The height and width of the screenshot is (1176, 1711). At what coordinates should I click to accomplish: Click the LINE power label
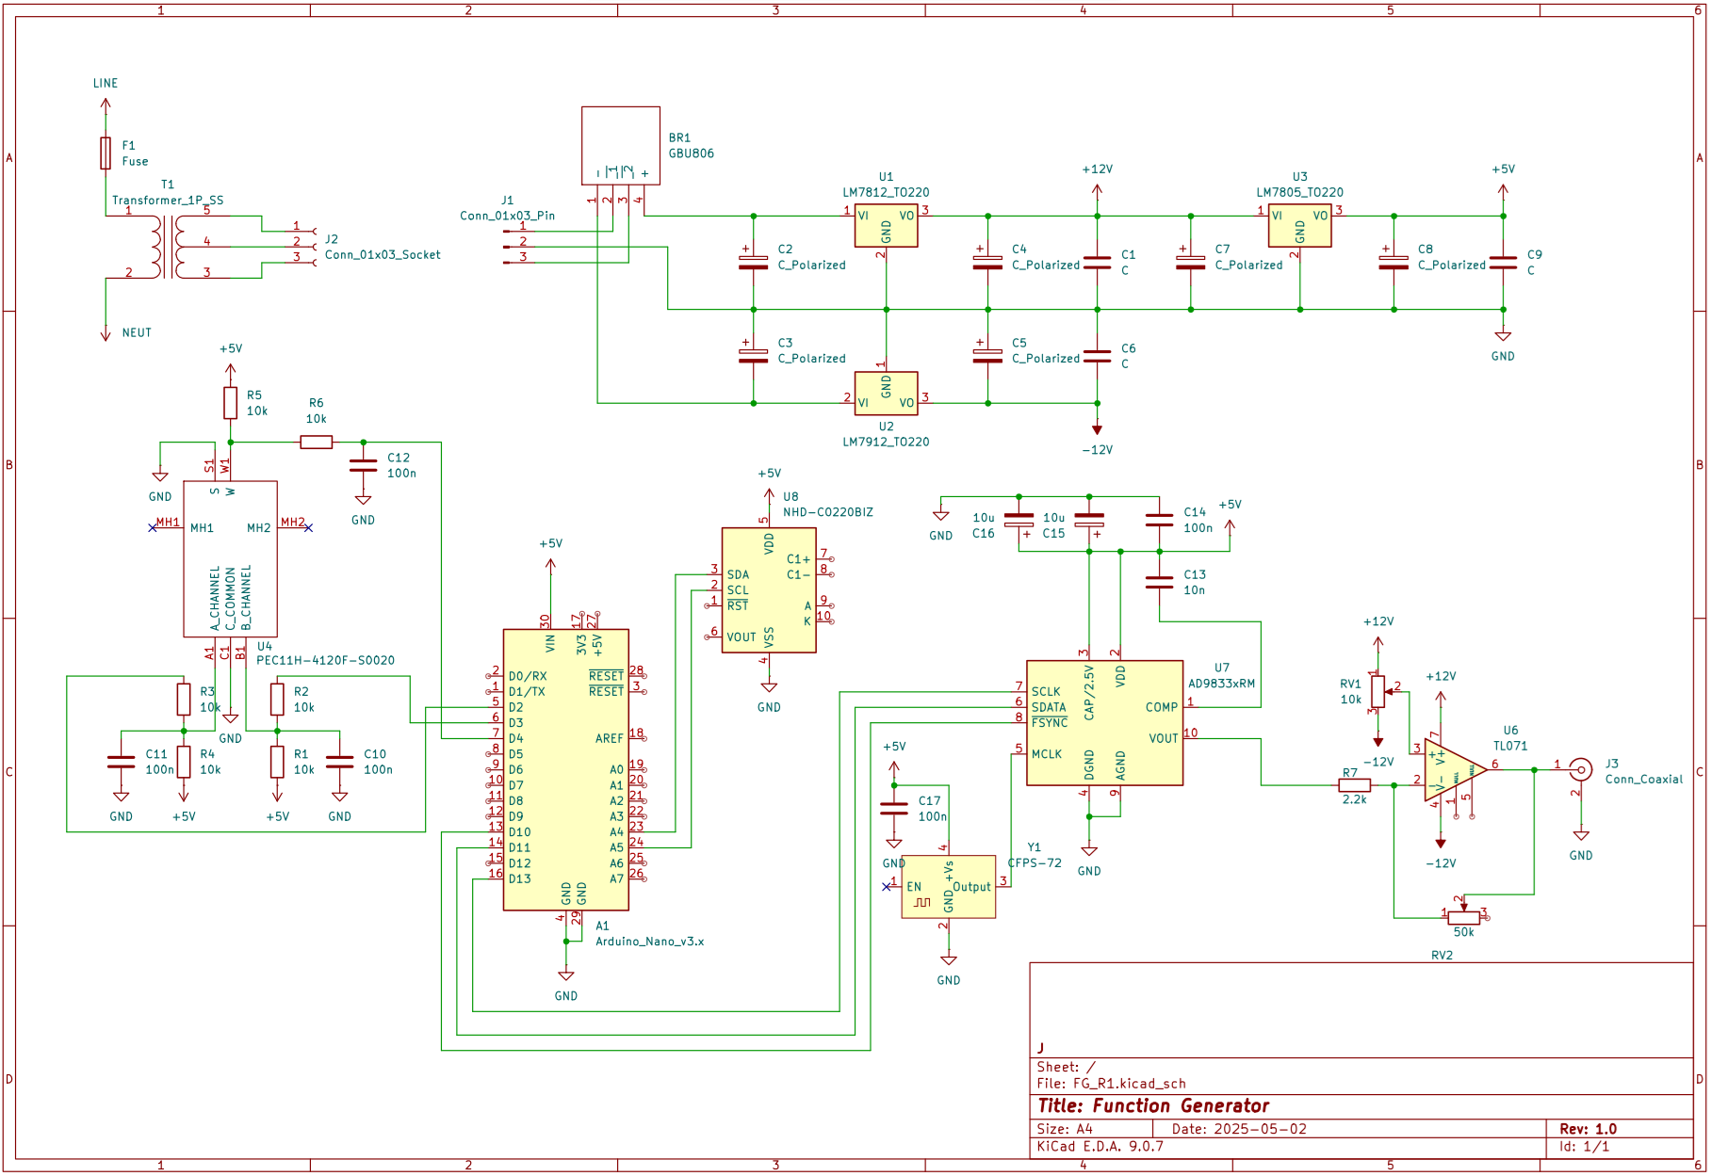106,83
